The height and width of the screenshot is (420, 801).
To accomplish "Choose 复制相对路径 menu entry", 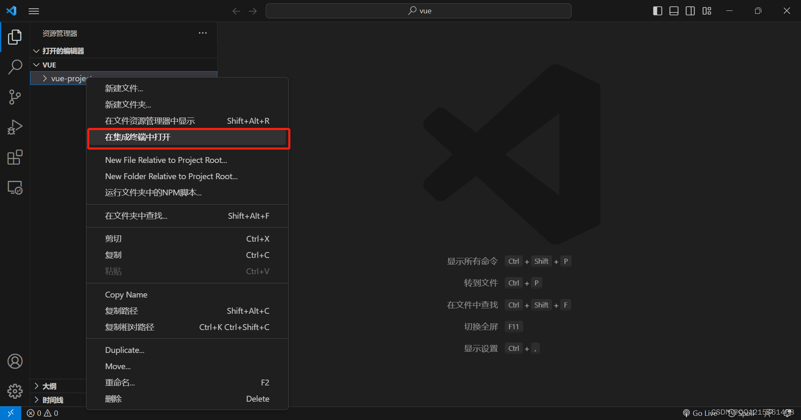I will pyautogui.click(x=187, y=327).
